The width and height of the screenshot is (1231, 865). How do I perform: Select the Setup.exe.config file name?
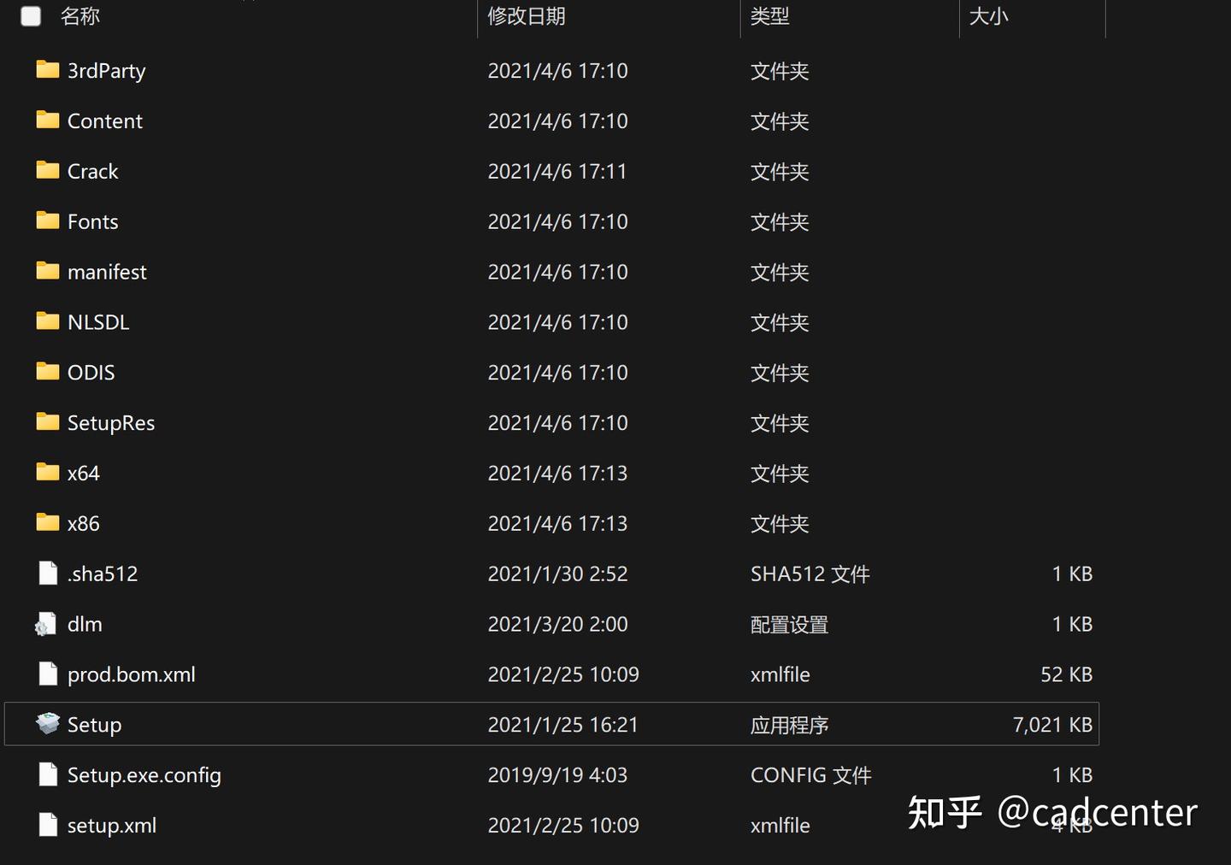pyautogui.click(x=144, y=775)
